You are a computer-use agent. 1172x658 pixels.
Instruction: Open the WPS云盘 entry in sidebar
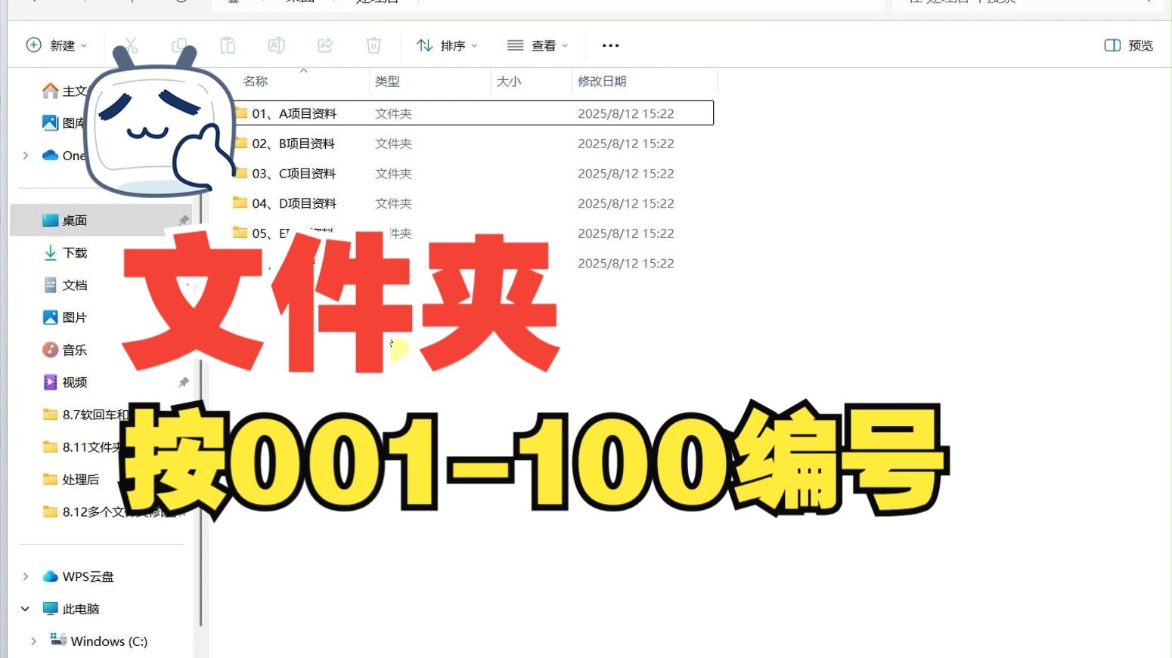(85, 576)
